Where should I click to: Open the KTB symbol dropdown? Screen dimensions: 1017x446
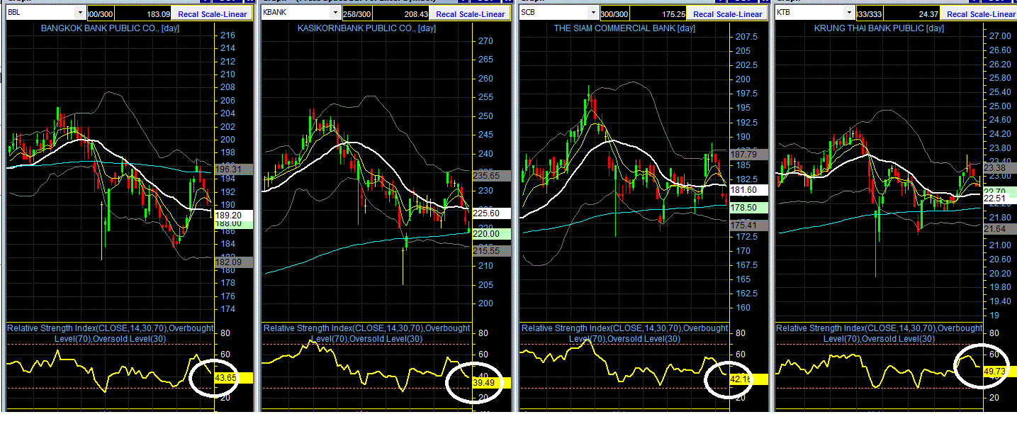click(x=849, y=13)
